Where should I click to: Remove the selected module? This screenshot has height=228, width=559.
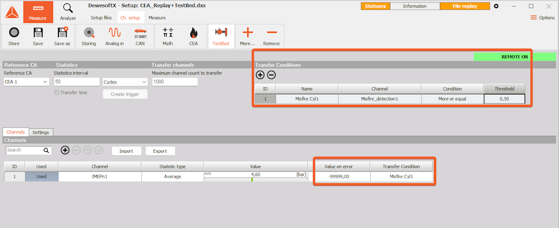(x=271, y=37)
